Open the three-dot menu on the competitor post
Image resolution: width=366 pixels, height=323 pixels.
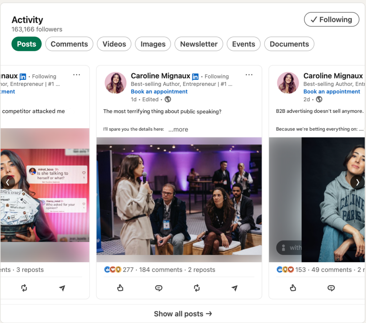(76, 75)
